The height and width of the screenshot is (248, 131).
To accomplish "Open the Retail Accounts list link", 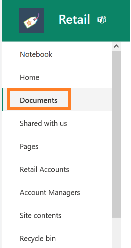I will [44, 170].
